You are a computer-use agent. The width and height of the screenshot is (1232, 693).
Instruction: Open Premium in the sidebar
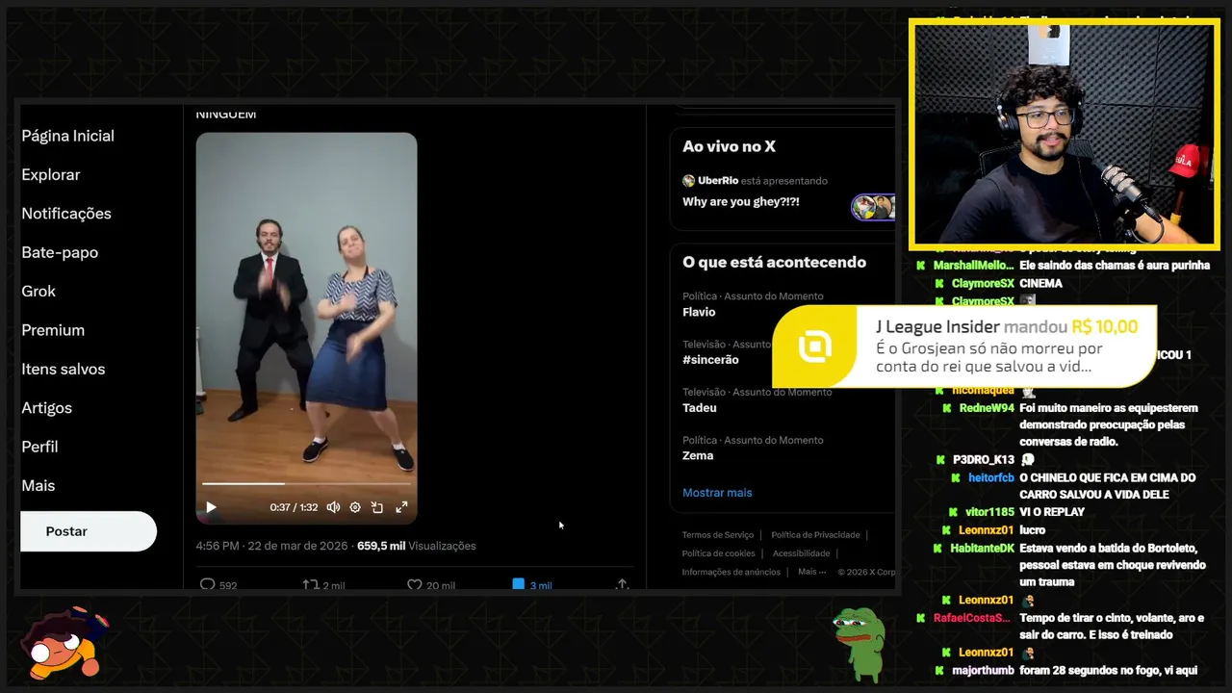[53, 330]
